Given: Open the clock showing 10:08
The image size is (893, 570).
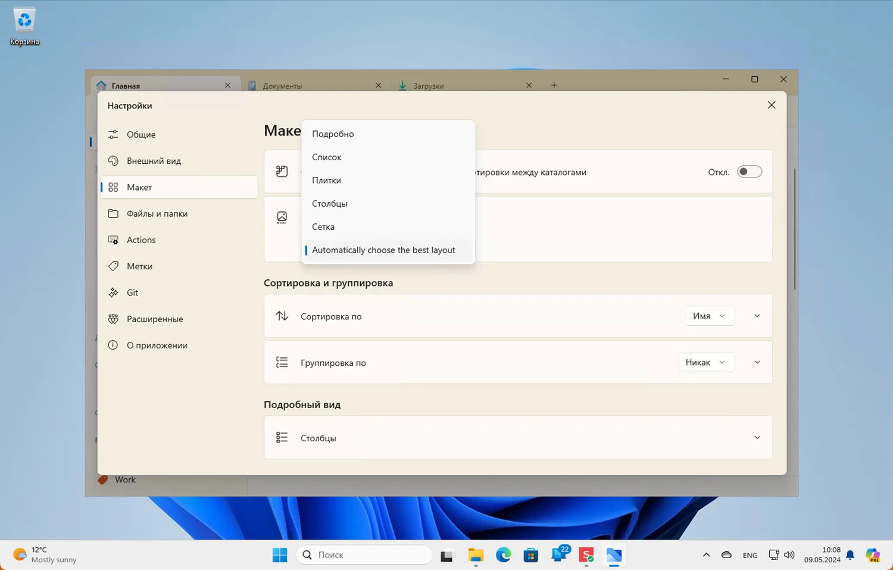Looking at the screenshot, I should click(822, 555).
